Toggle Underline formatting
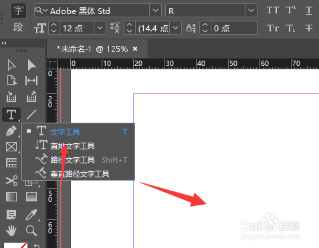The width and height of the screenshot is (319, 248). coord(309,10)
